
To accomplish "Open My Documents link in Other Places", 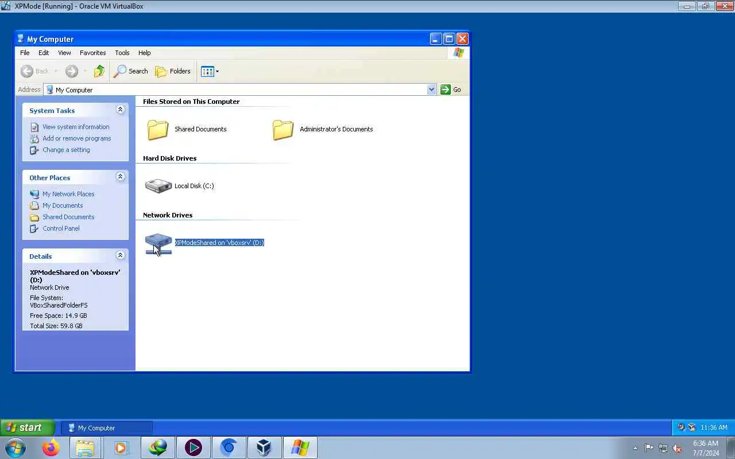I will (x=63, y=205).
